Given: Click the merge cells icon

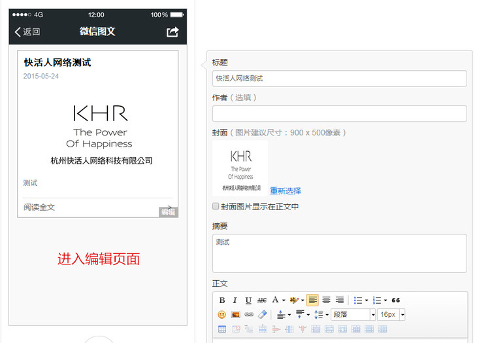Looking at the screenshot, I should (x=316, y=329).
